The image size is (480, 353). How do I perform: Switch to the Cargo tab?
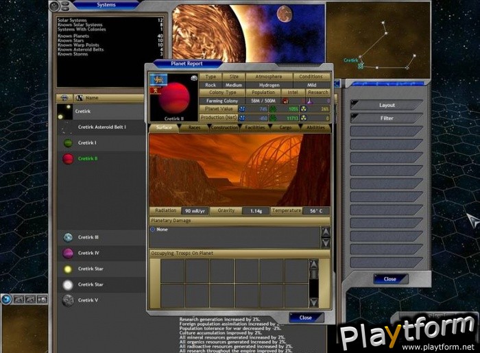[x=285, y=127]
